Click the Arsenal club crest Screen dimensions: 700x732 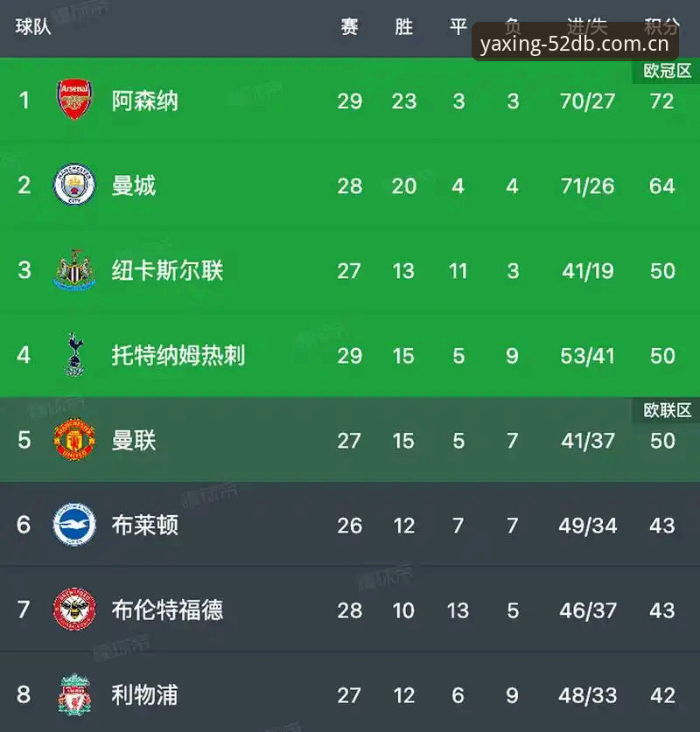pyautogui.click(x=74, y=100)
